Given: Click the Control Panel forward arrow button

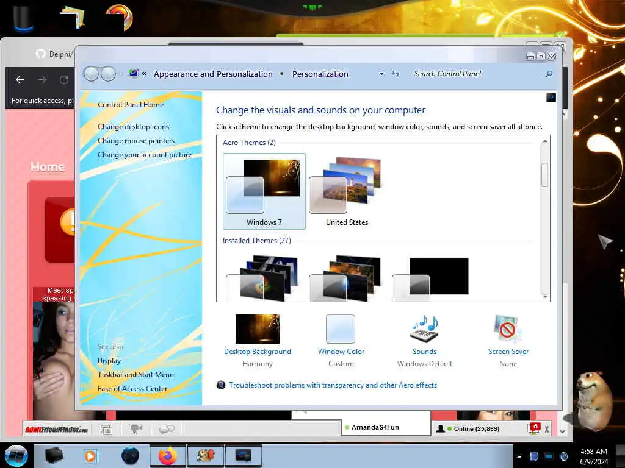Looking at the screenshot, I should (108, 74).
